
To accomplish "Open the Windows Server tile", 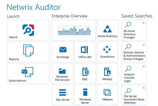I will pos(85,95).
